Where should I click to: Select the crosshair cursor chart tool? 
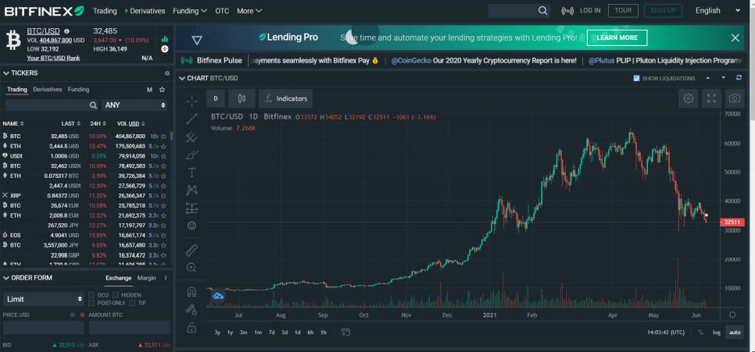pos(191,101)
